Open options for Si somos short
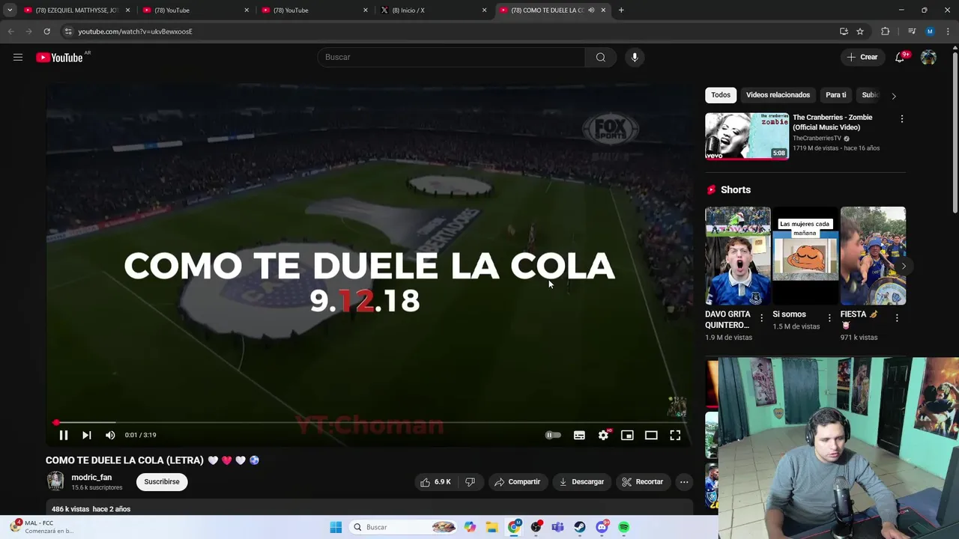959x539 pixels. [x=829, y=318]
